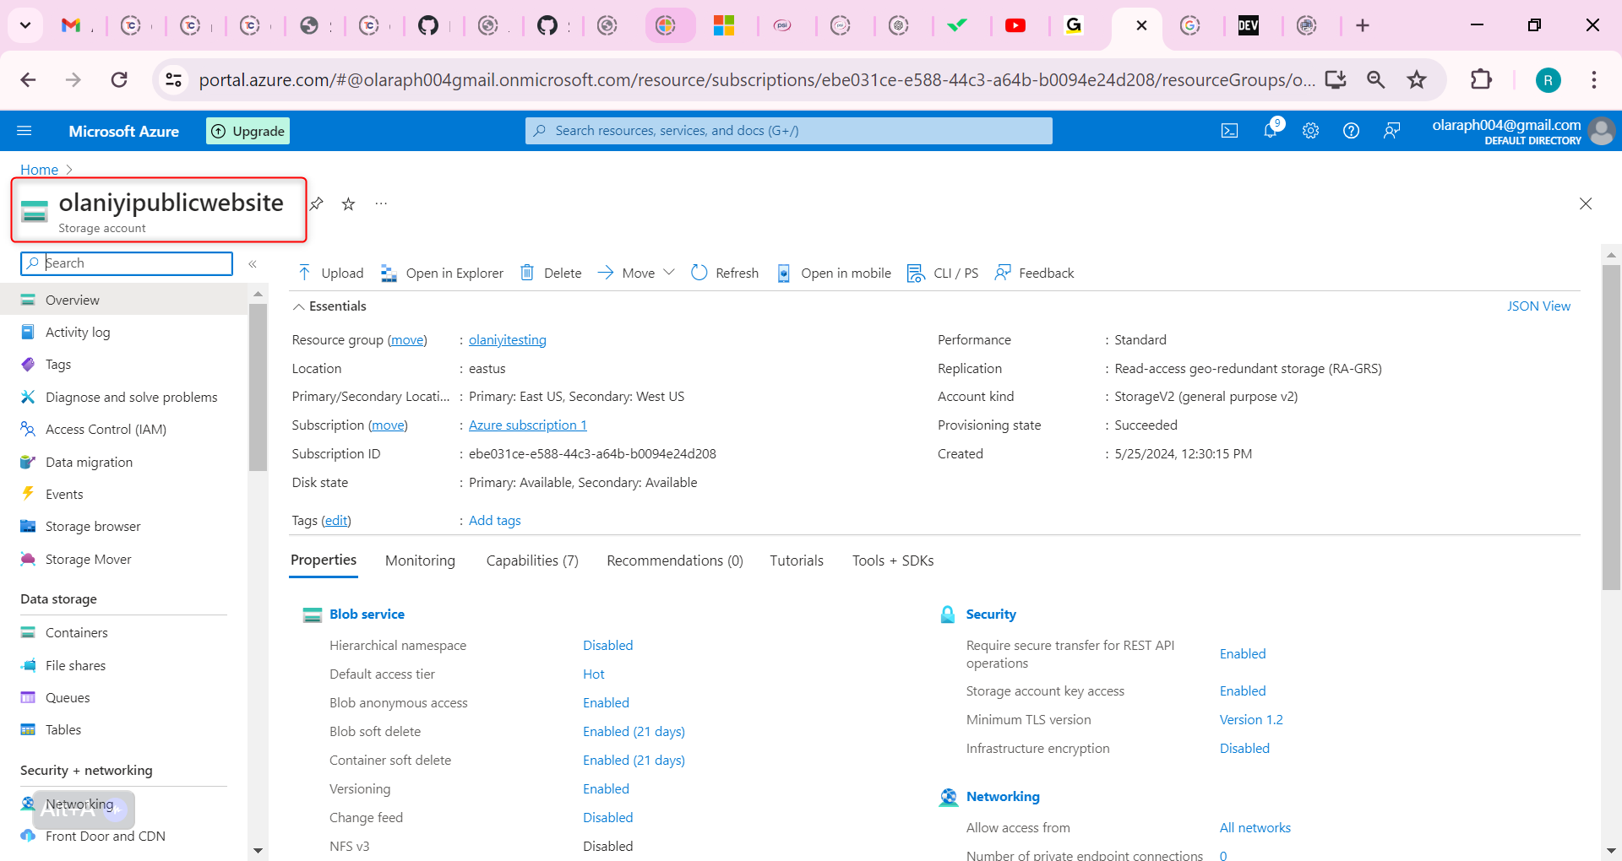1622x861 pixels.
Task: Expand the Move dropdown menu
Action: click(668, 272)
